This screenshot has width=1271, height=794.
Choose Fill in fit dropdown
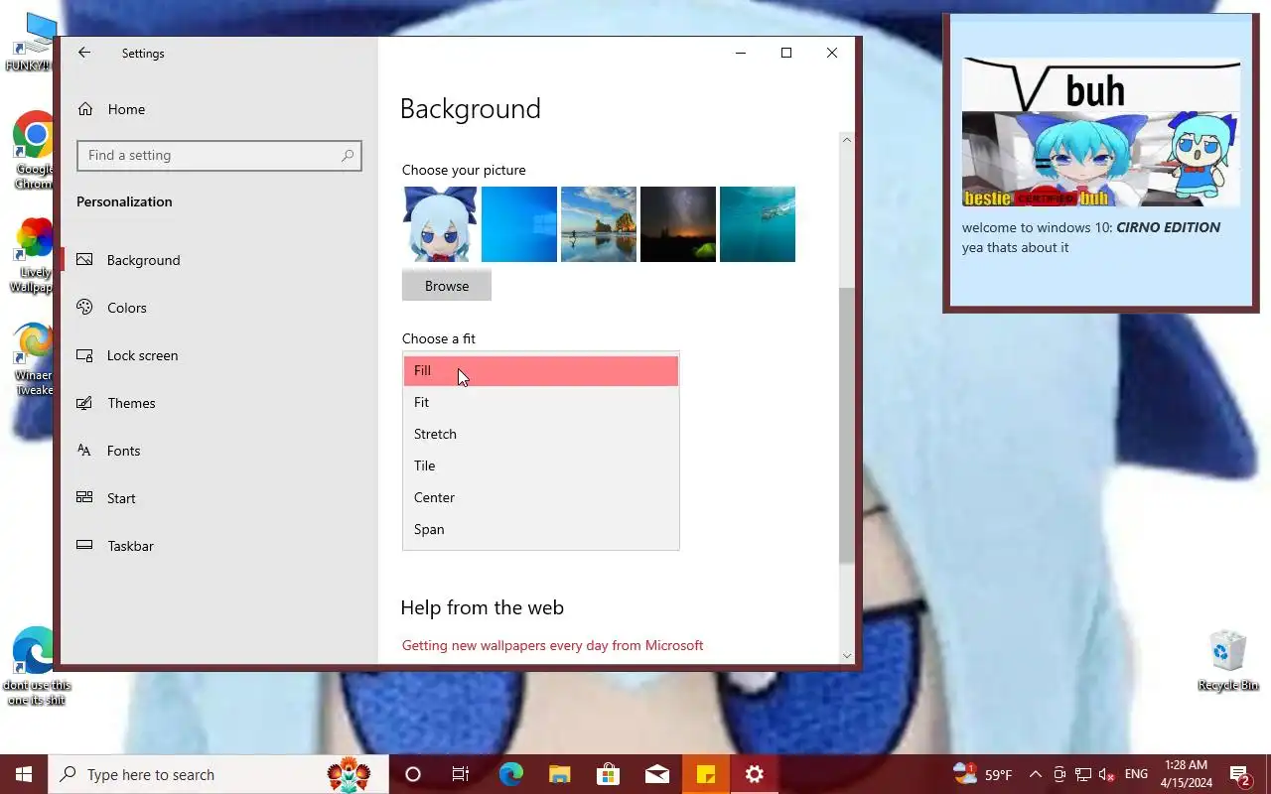541,370
